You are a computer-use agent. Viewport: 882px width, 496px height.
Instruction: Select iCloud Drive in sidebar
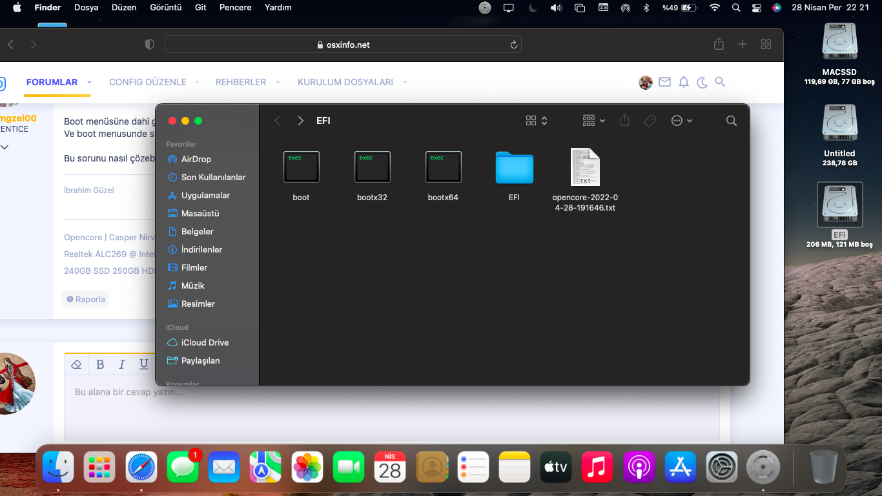point(205,342)
